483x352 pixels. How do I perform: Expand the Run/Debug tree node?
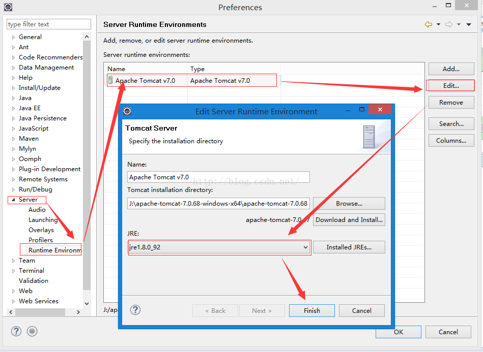(x=13, y=189)
